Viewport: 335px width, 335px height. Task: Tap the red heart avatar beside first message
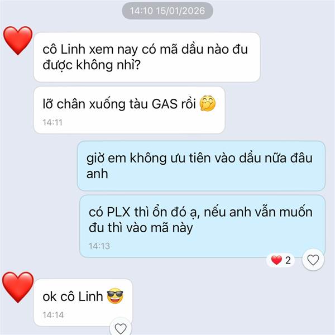point(18,40)
